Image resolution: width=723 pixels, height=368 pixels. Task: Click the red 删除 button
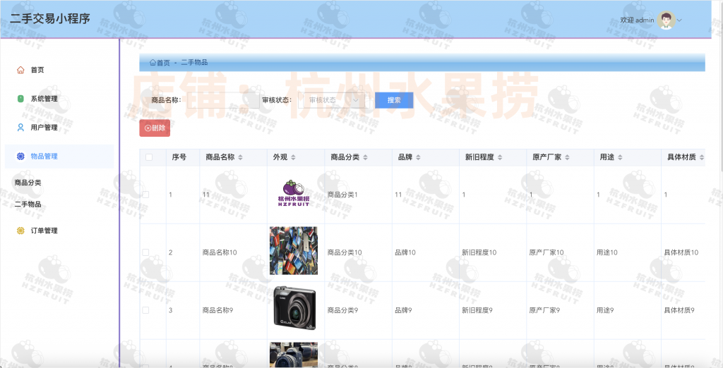[x=155, y=128]
